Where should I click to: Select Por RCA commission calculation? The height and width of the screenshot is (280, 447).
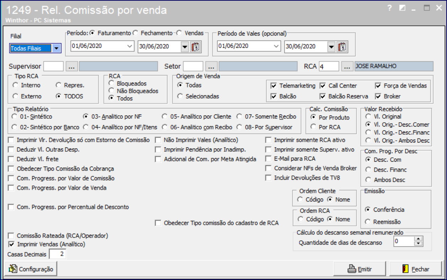click(313, 127)
